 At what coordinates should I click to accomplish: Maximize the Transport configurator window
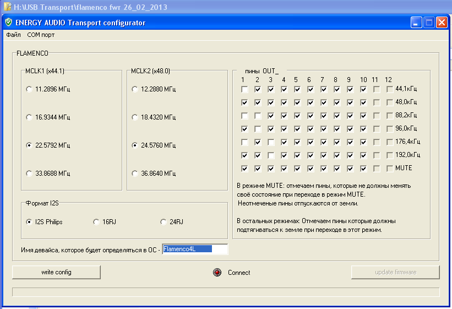pyautogui.click(x=429, y=23)
